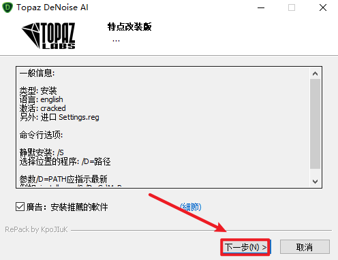Viewport: 338px width, 260px height.
Task: Click the 特点改装版 header title
Action: pos(129,27)
